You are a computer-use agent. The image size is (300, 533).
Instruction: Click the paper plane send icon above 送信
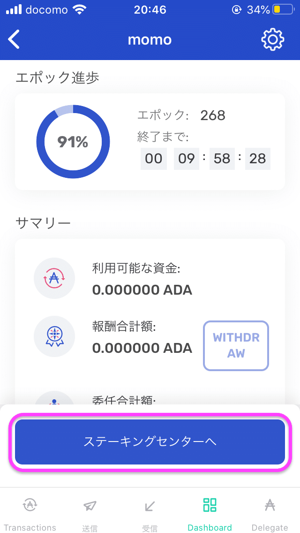point(89,506)
